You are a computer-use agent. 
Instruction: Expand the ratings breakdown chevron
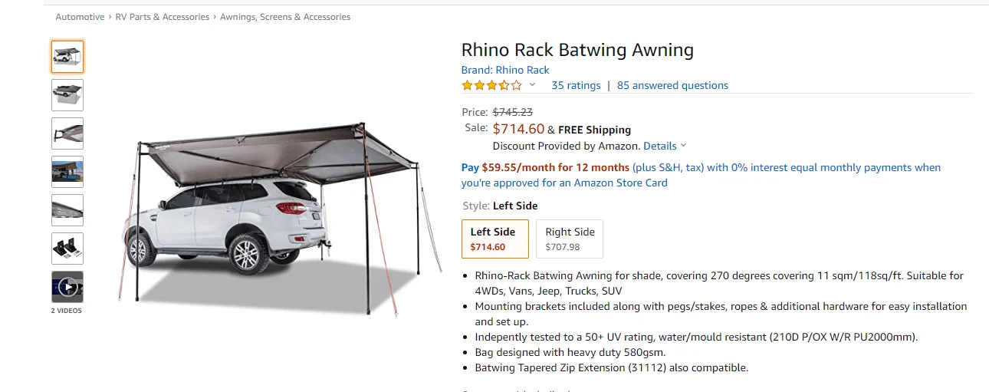[532, 85]
